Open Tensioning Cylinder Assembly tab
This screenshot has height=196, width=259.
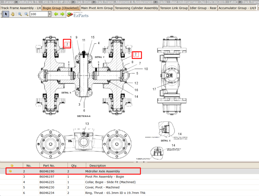tap(136, 8)
